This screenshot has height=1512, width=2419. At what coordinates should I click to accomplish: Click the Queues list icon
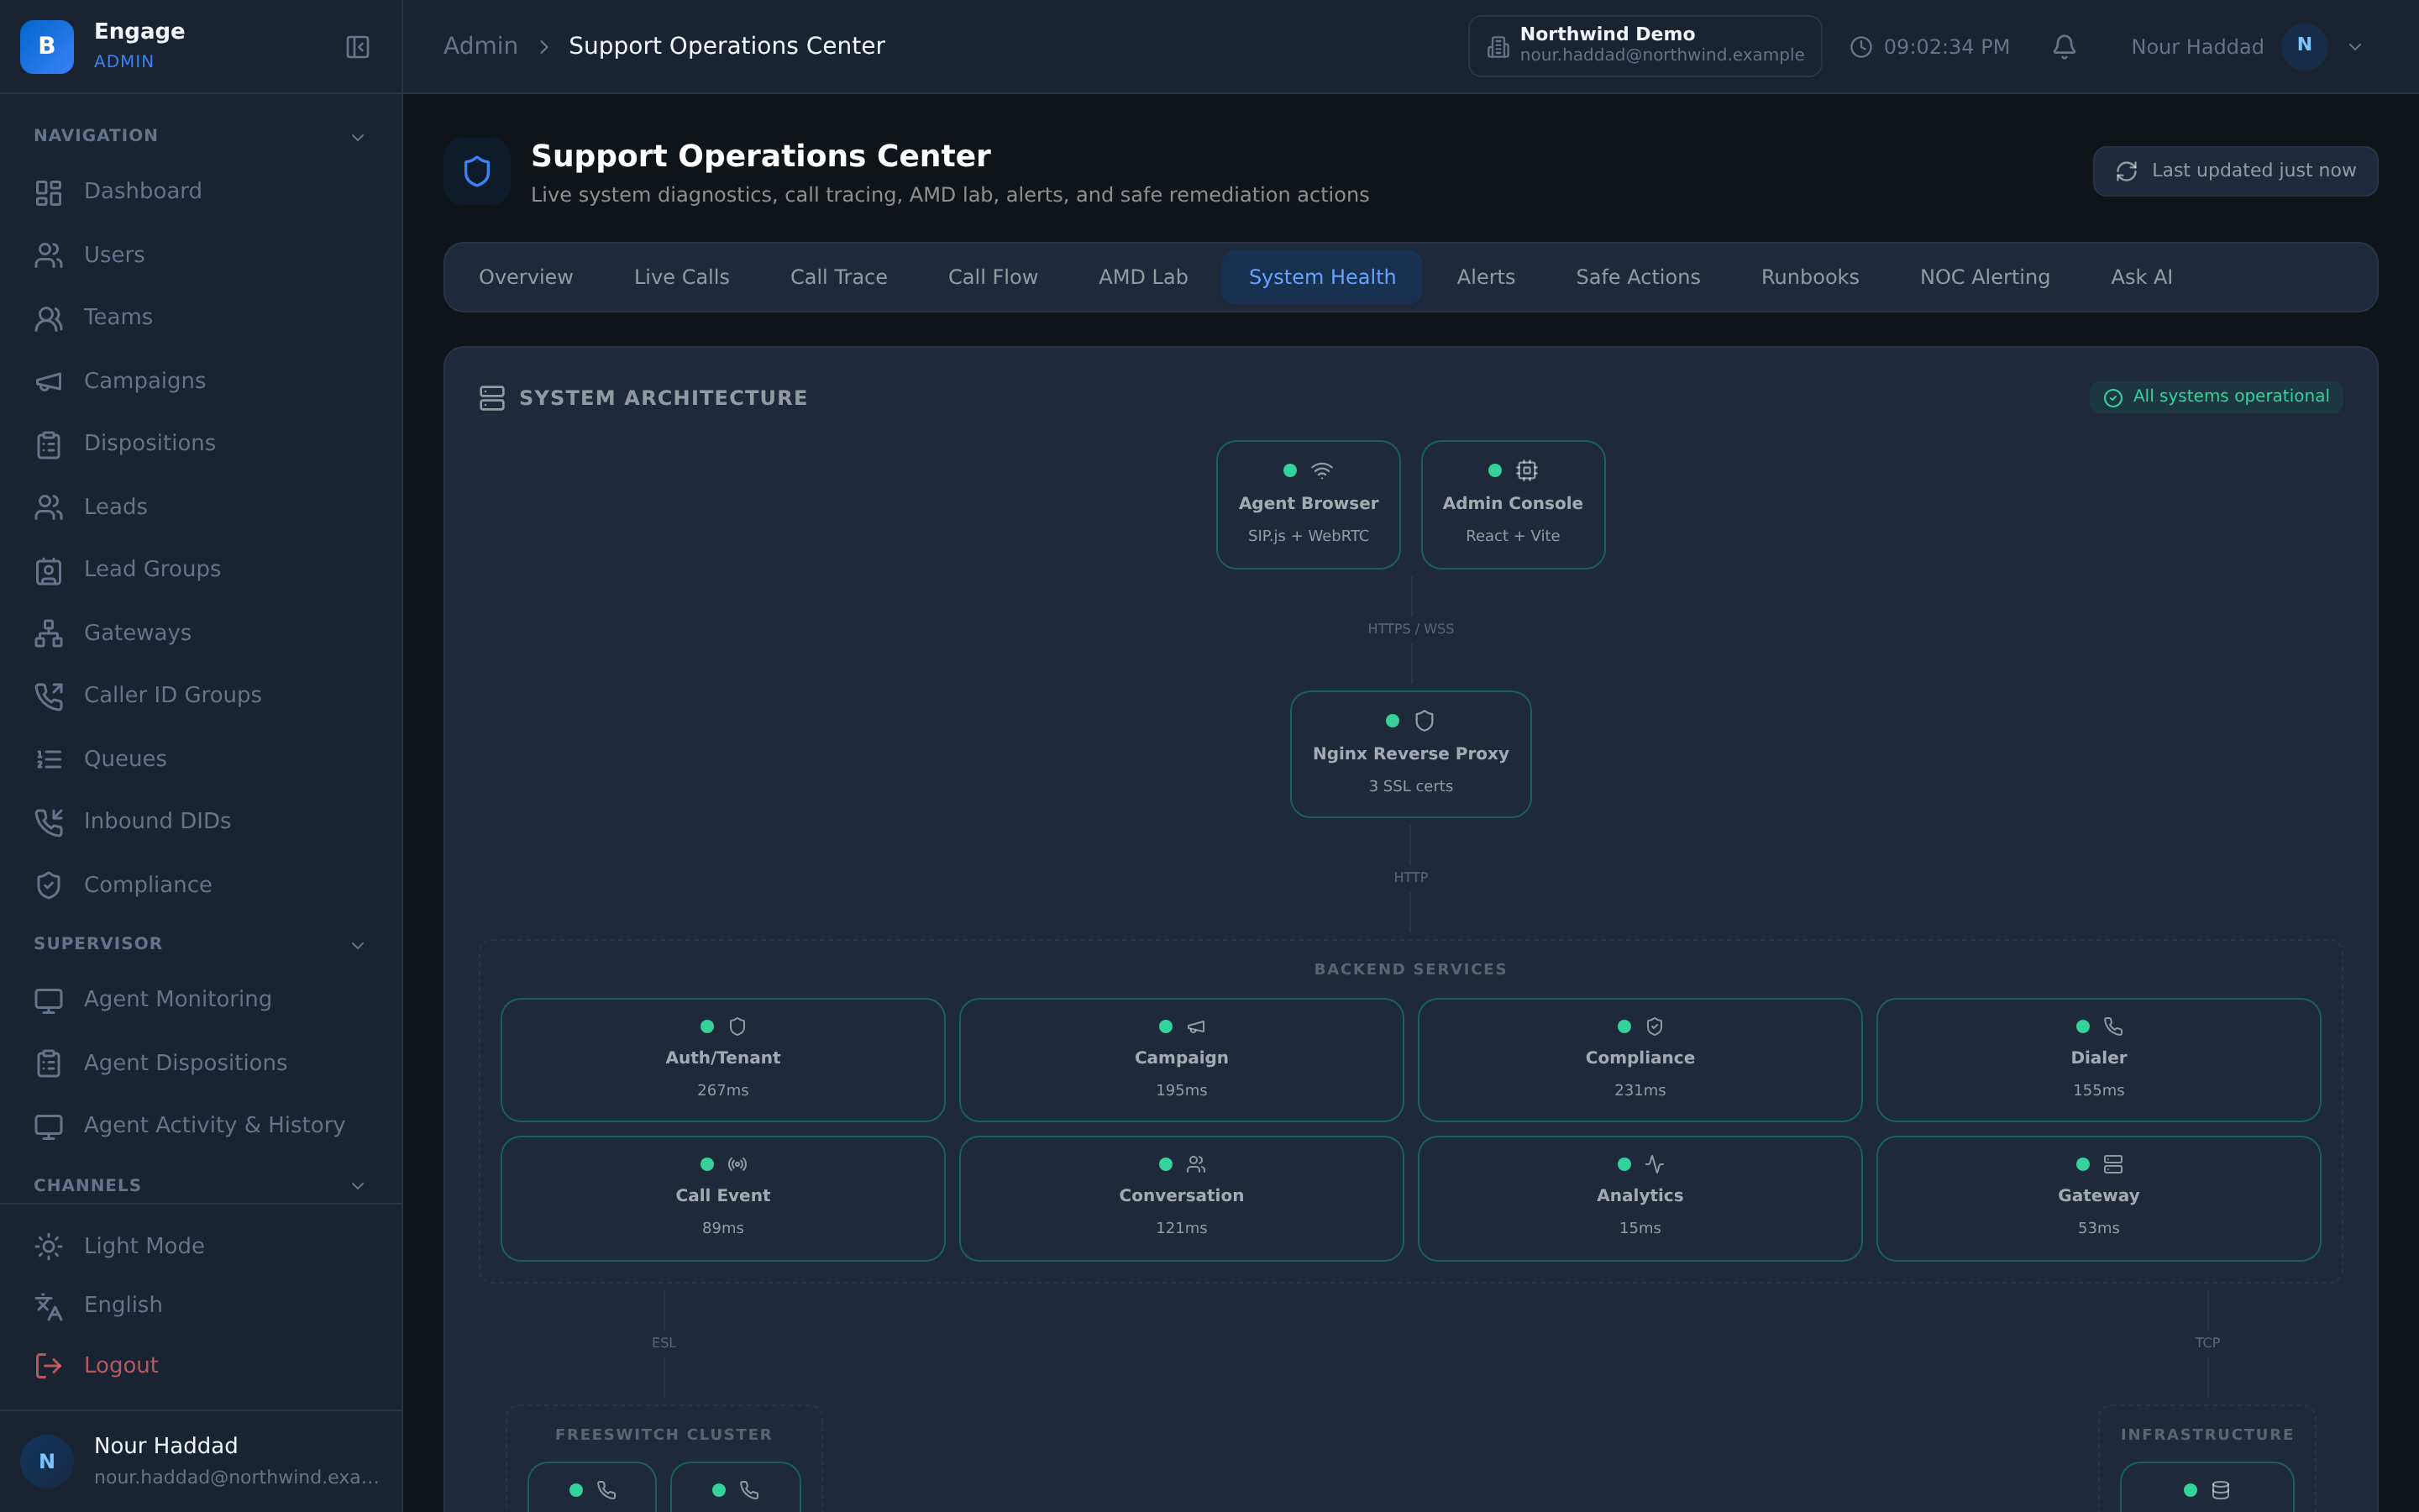coord(48,759)
